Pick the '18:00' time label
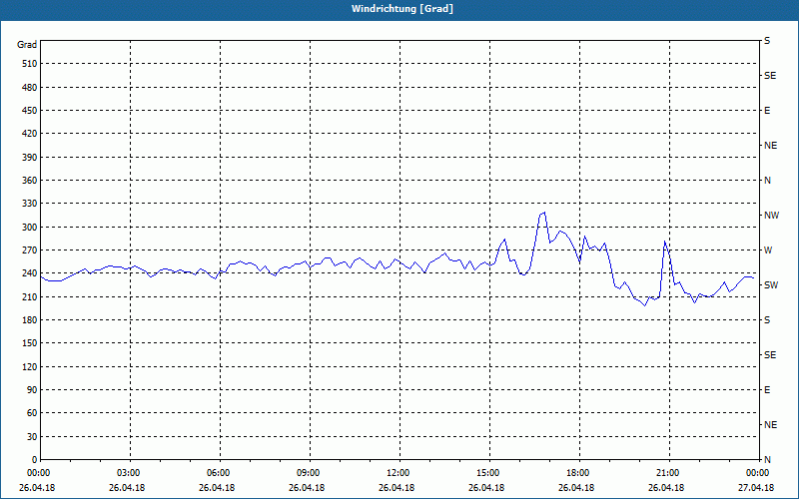Screen dimensions: 799x499 pyautogui.click(x=578, y=473)
